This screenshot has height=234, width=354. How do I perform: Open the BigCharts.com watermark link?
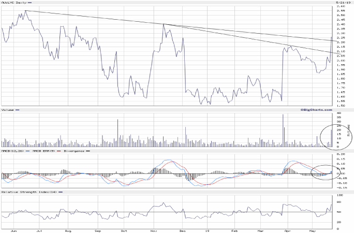coord(315,110)
